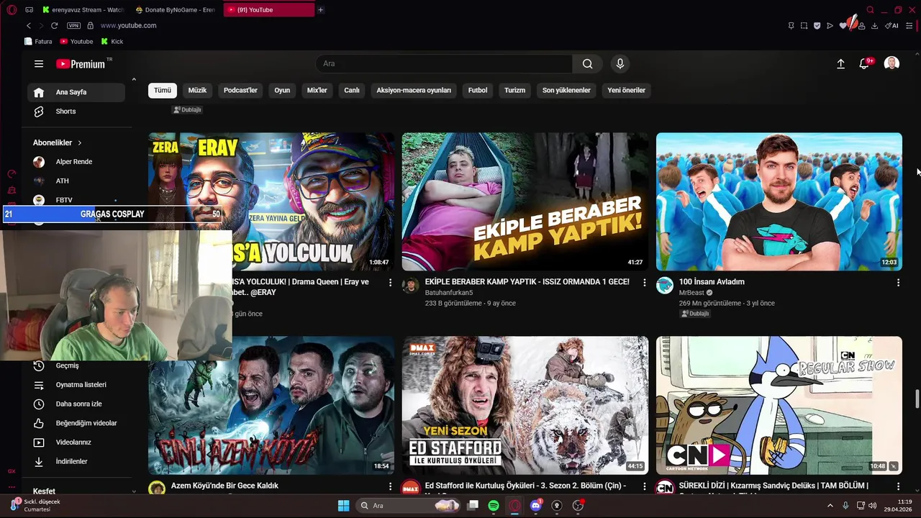Viewport: 921px width, 518px height.
Task: Toggle the browser VPN badge
Action: pos(73,25)
